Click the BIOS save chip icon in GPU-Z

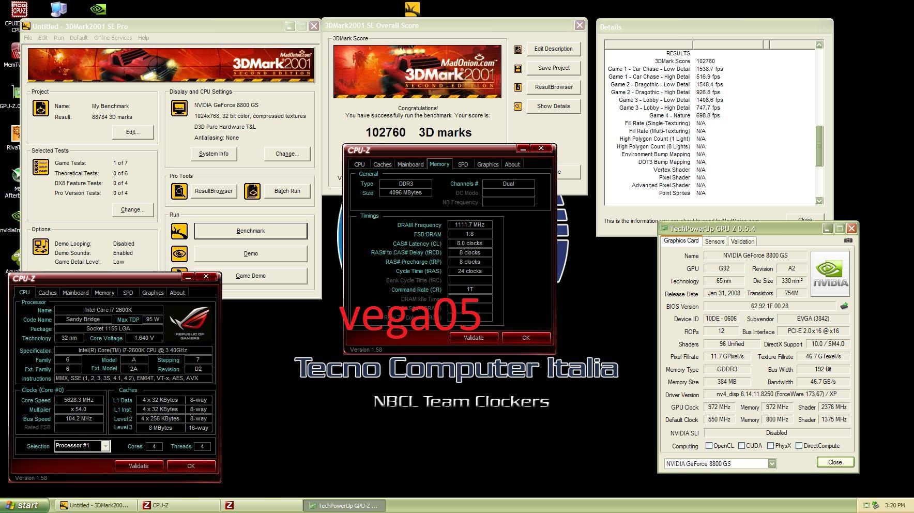[x=844, y=306]
